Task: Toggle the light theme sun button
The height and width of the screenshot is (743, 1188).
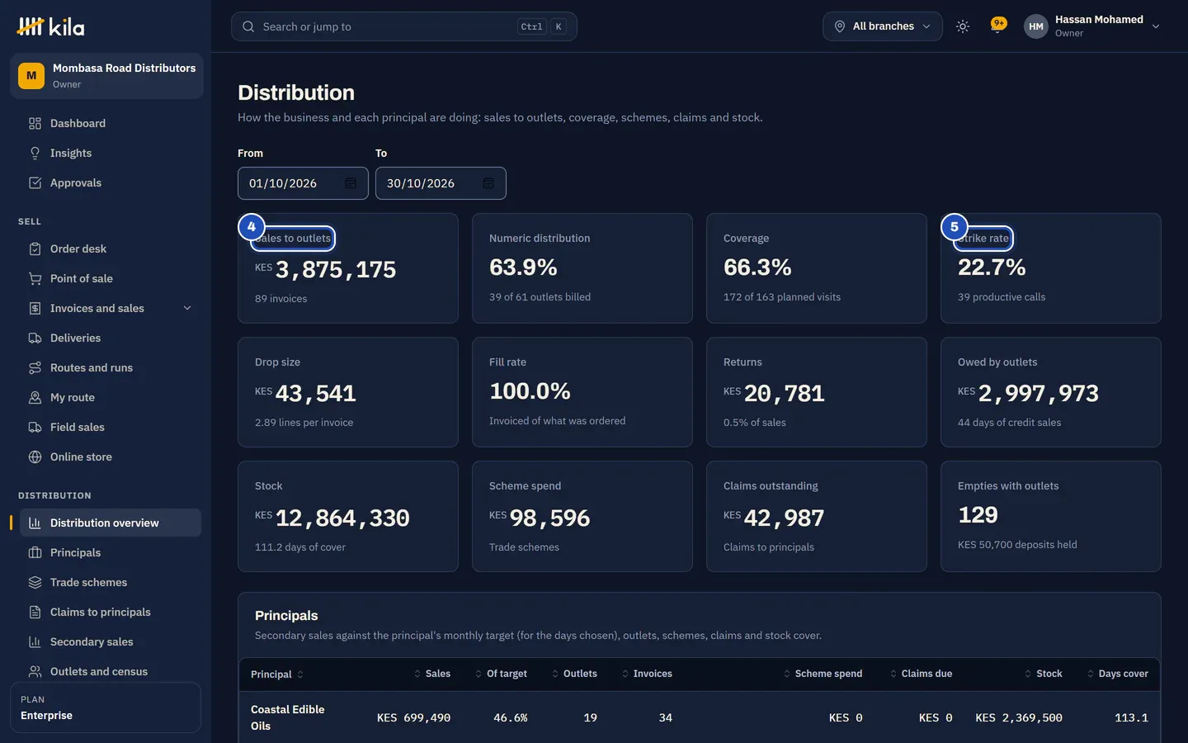Action: coord(963,26)
